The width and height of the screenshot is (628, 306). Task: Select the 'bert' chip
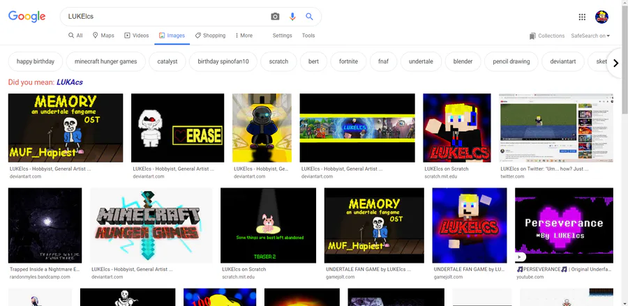[313, 61]
